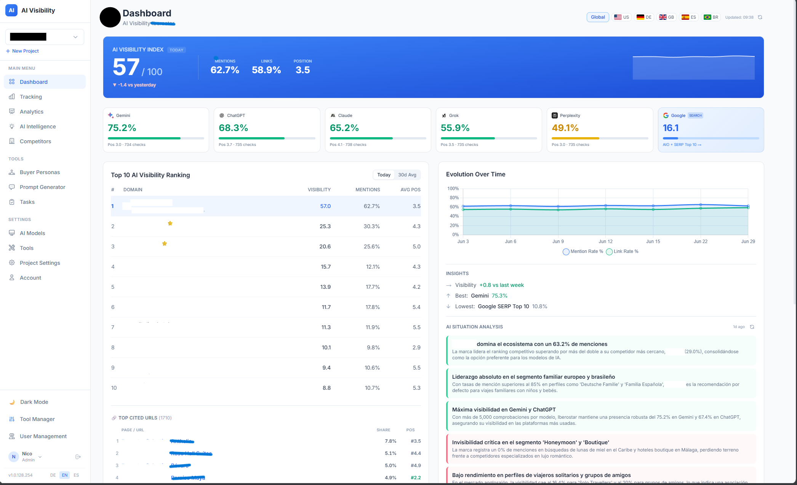Click the Jun 22 point on evolution chart

701,205
